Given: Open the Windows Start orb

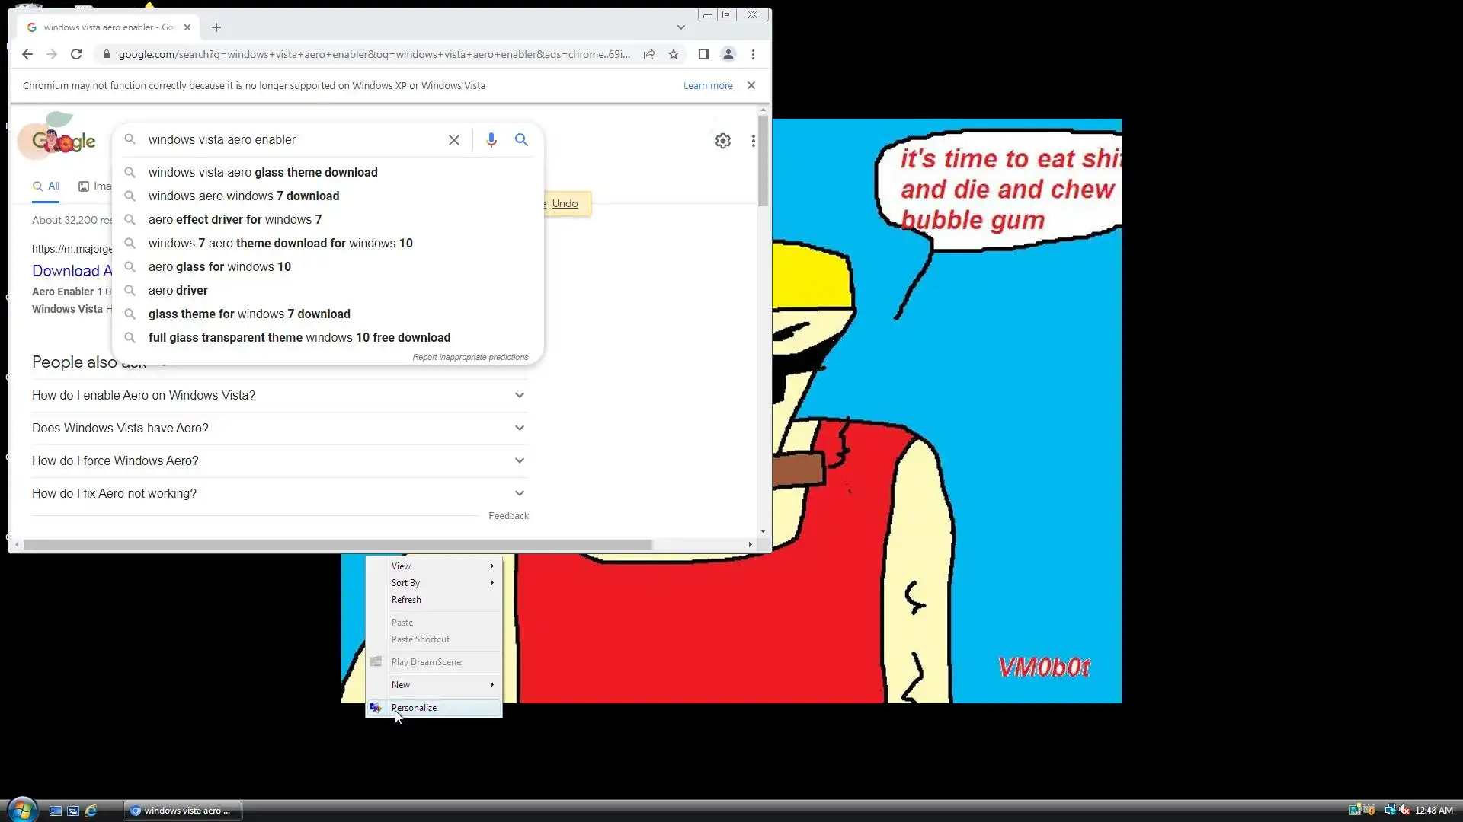Looking at the screenshot, I should (x=21, y=810).
